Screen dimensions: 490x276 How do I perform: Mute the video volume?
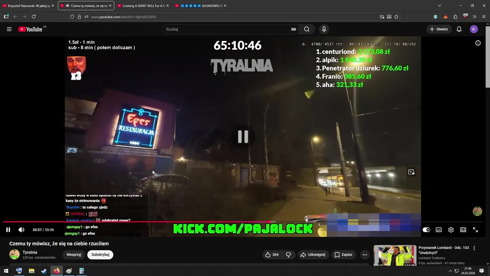(x=21, y=230)
